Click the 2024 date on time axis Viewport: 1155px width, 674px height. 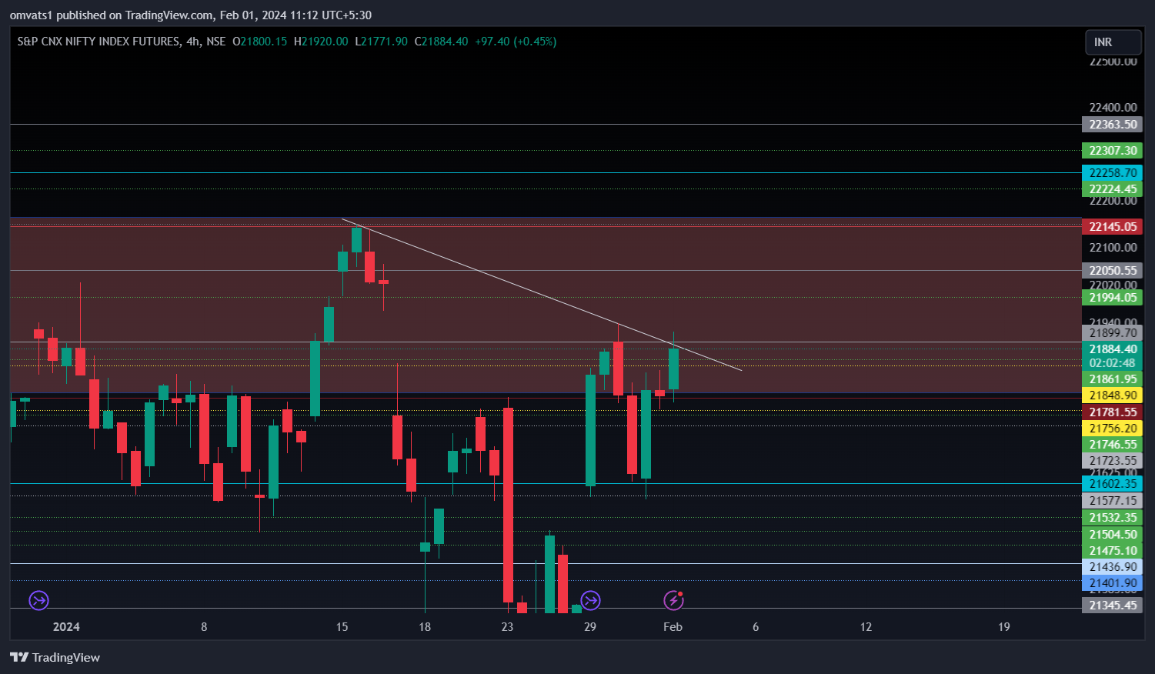click(x=66, y=627)
